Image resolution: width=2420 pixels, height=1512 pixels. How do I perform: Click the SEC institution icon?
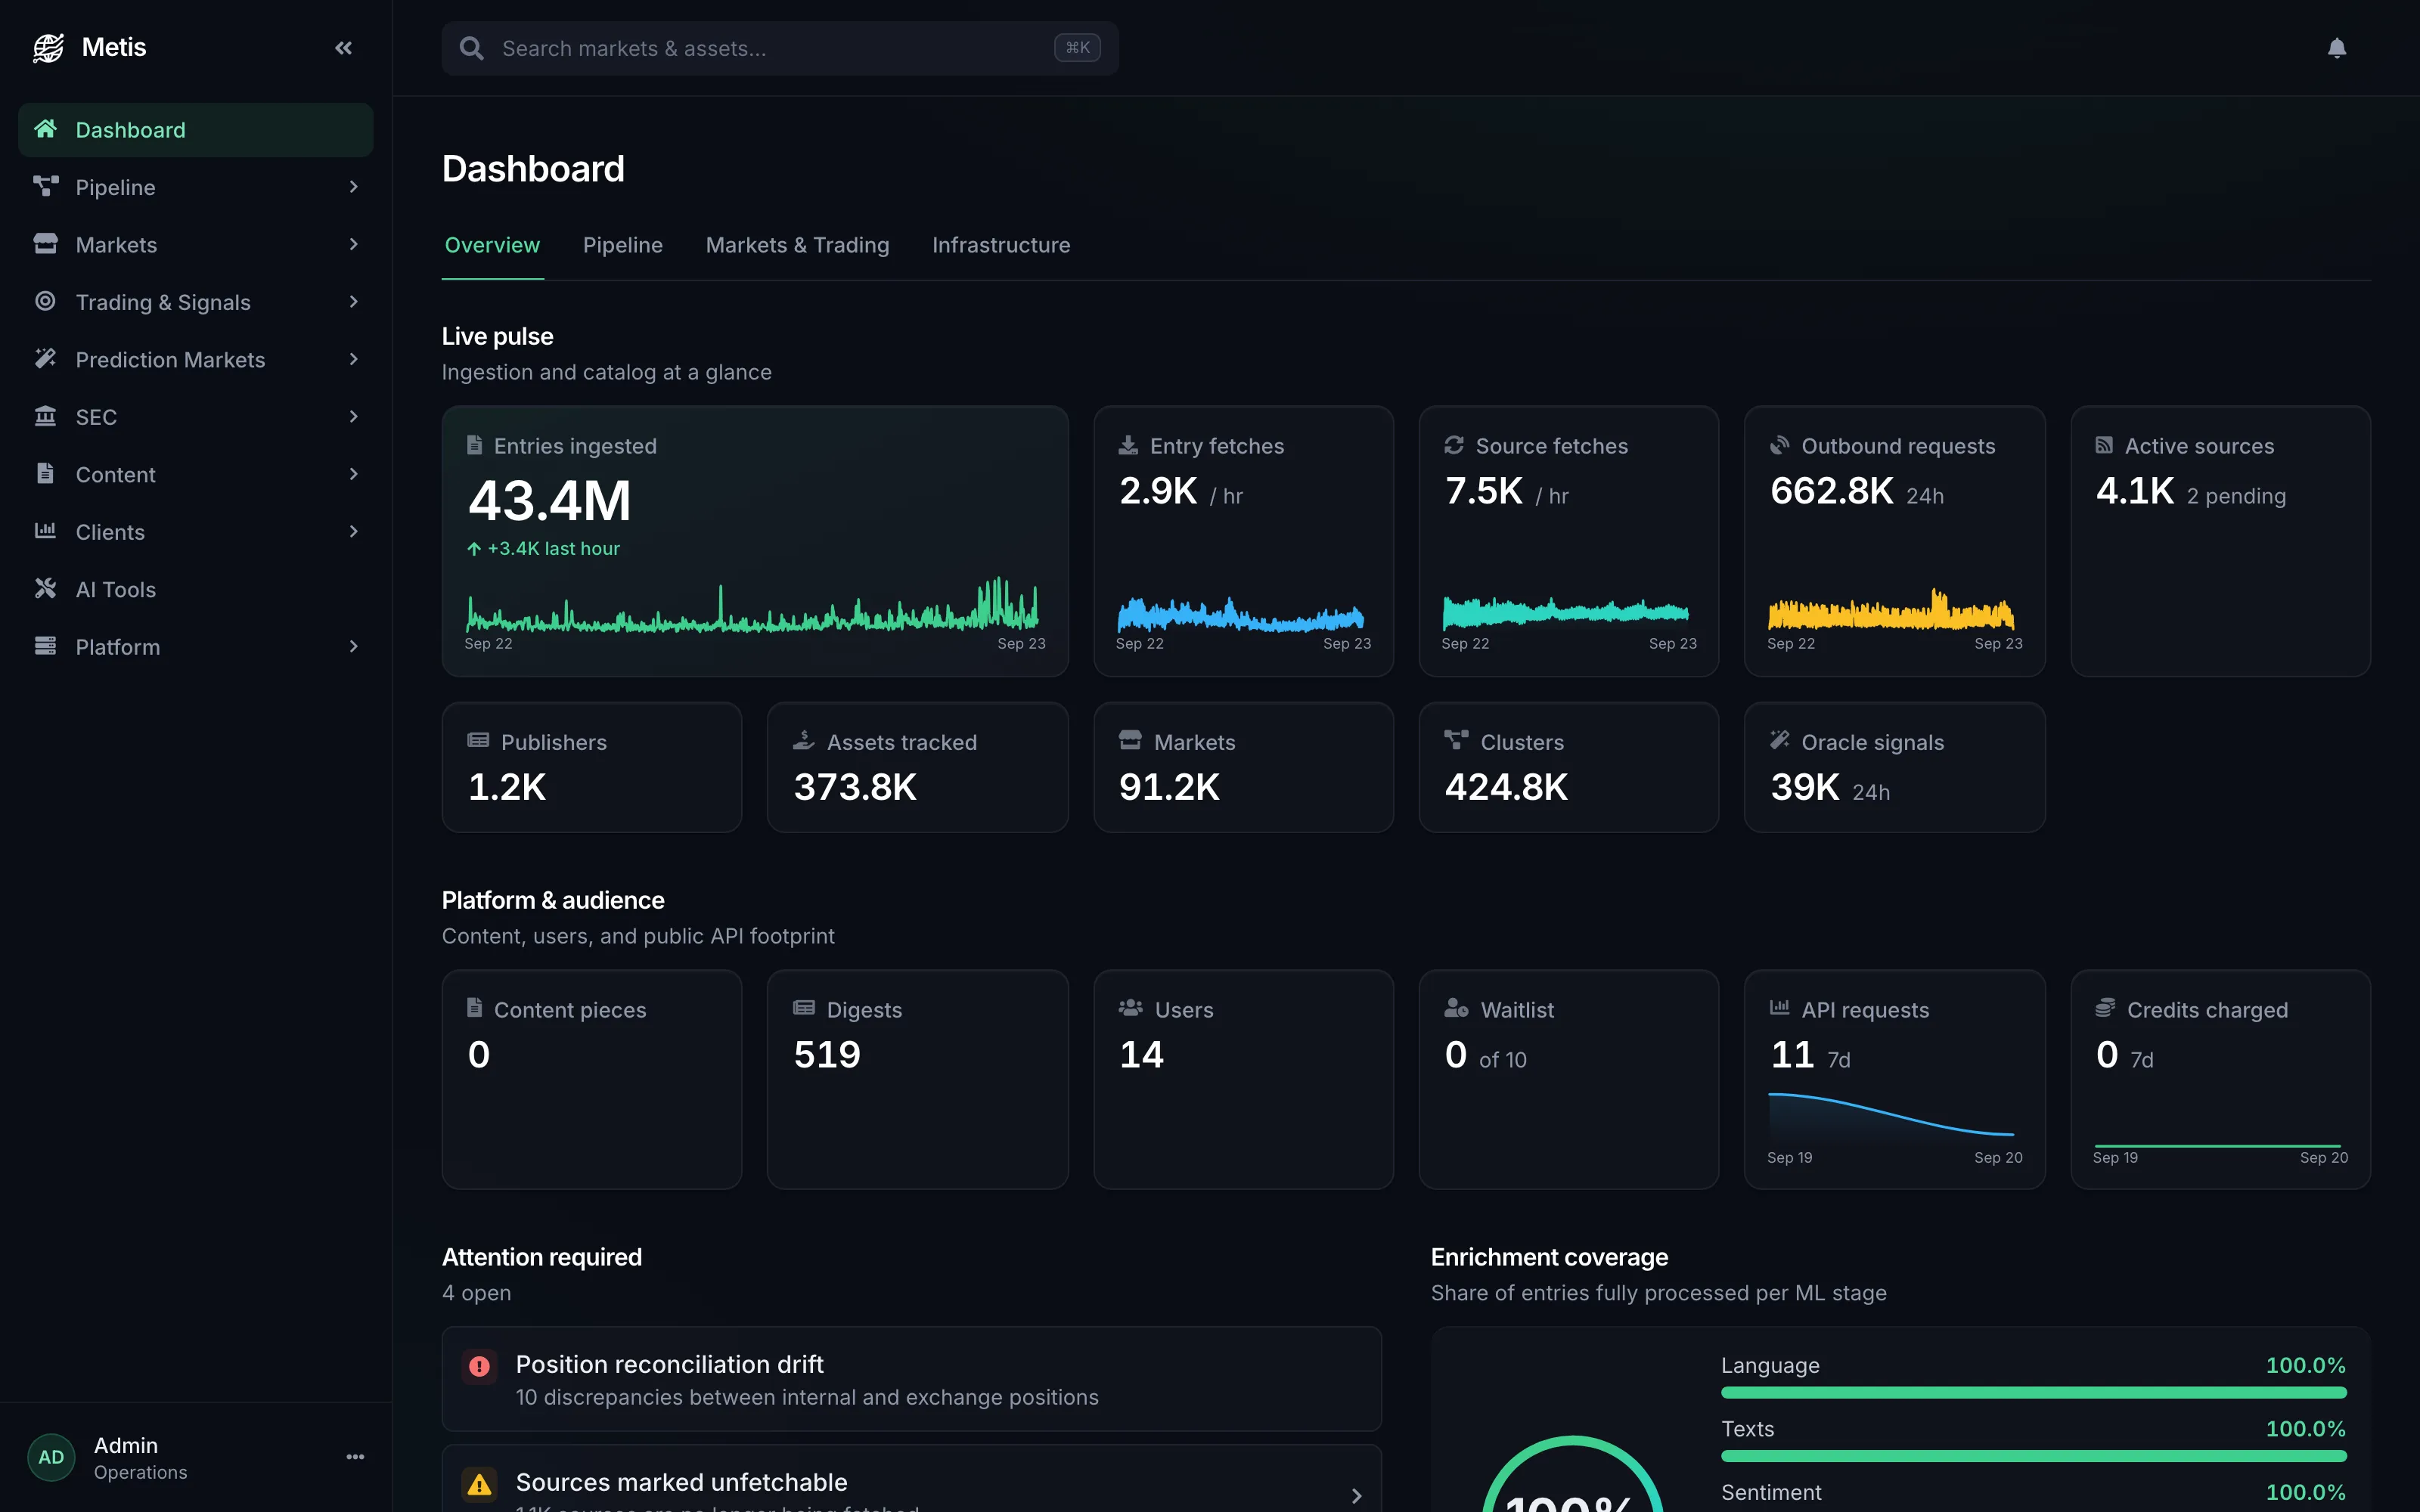pos(45,416)
